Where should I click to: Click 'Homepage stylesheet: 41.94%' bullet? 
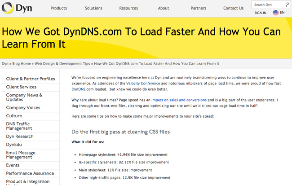point(123,154)
